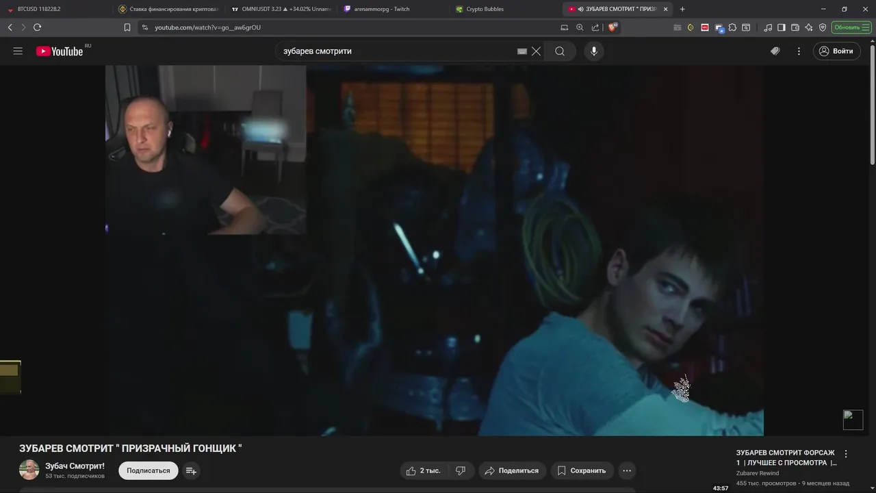Image resolution: width=876 pixels, height=493 pixels.
Task: Open the Зубач Смотрит! channel name link
Action: coord(75,466)
